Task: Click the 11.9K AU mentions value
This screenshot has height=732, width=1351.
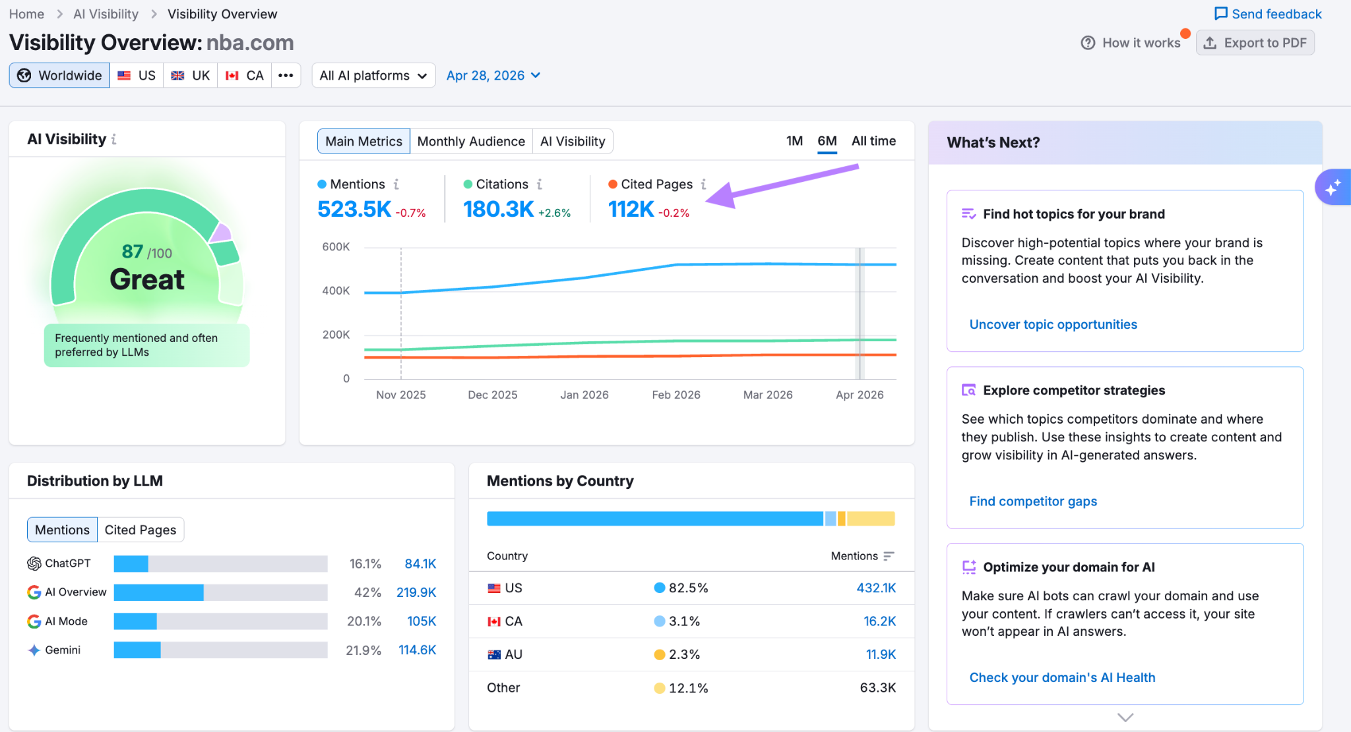Action: (x=881, y=655)
